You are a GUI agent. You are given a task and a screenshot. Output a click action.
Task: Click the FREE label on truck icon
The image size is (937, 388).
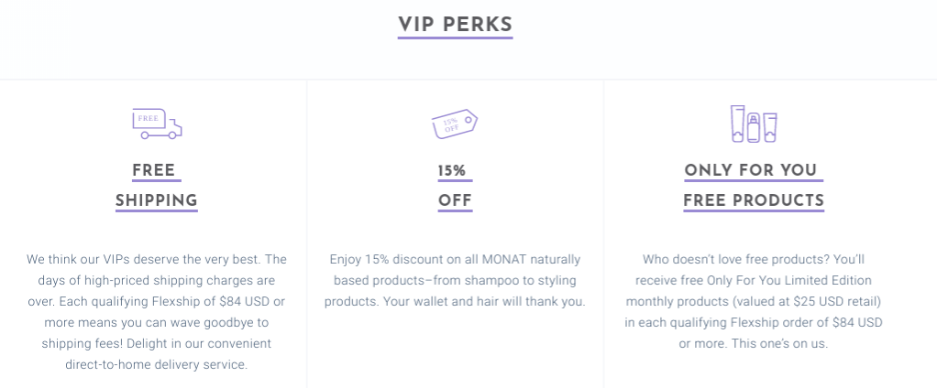pos(149,118)
